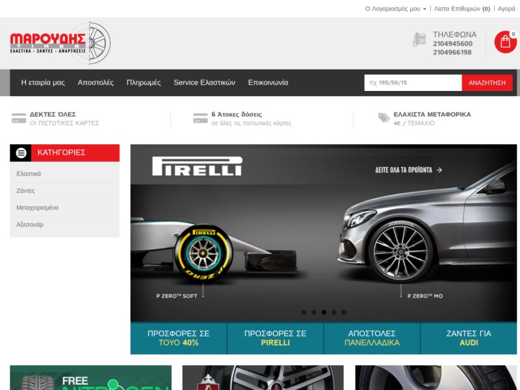Image resolution: width=520 pixels, height=390 pixels.
Task: Open the red shopping cart icon
Action: tap(505, 42)
